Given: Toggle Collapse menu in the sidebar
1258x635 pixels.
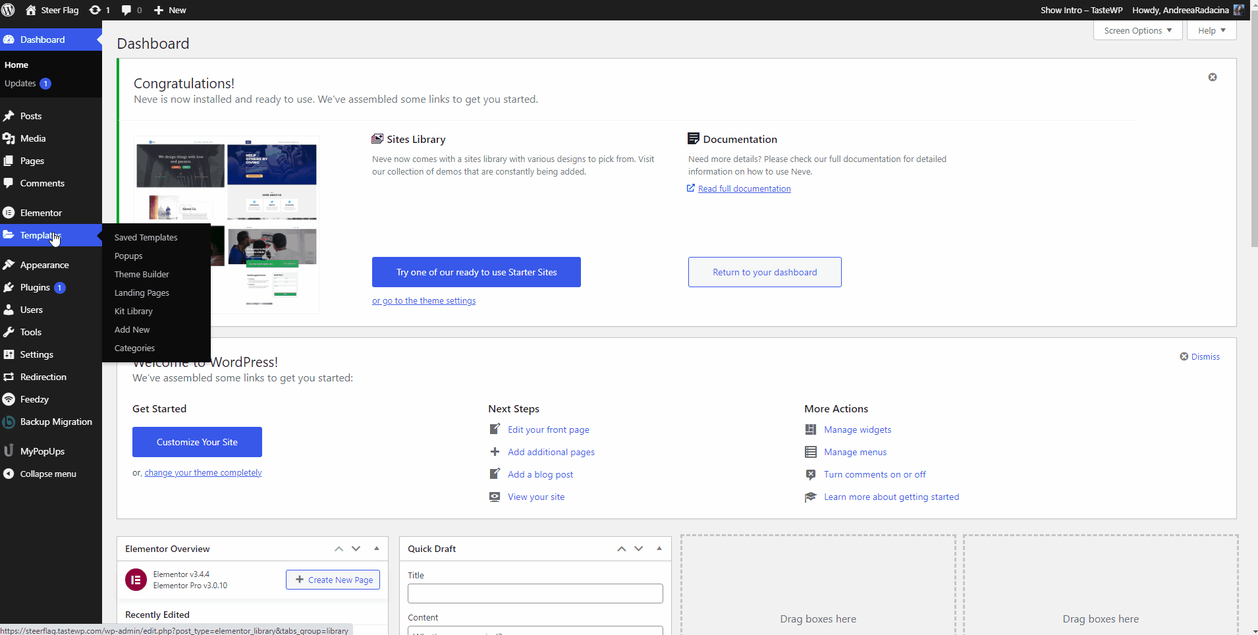Looking at the screenshot, I should point(46,473).
